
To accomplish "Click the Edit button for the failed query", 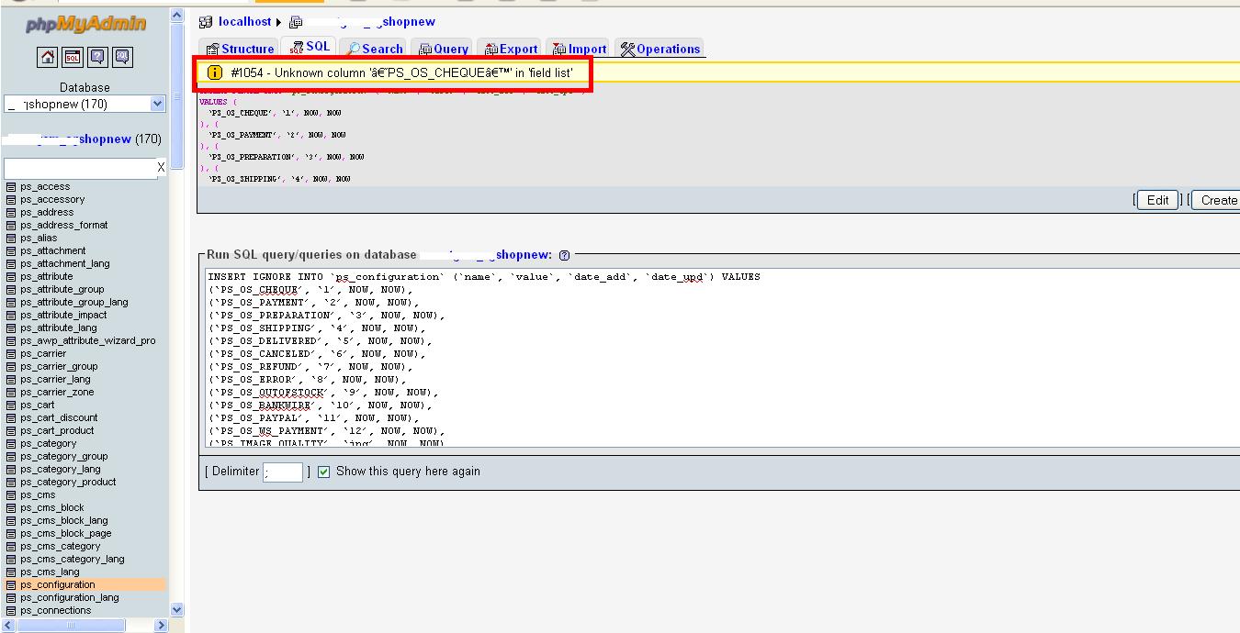I will pos(1158,200).
